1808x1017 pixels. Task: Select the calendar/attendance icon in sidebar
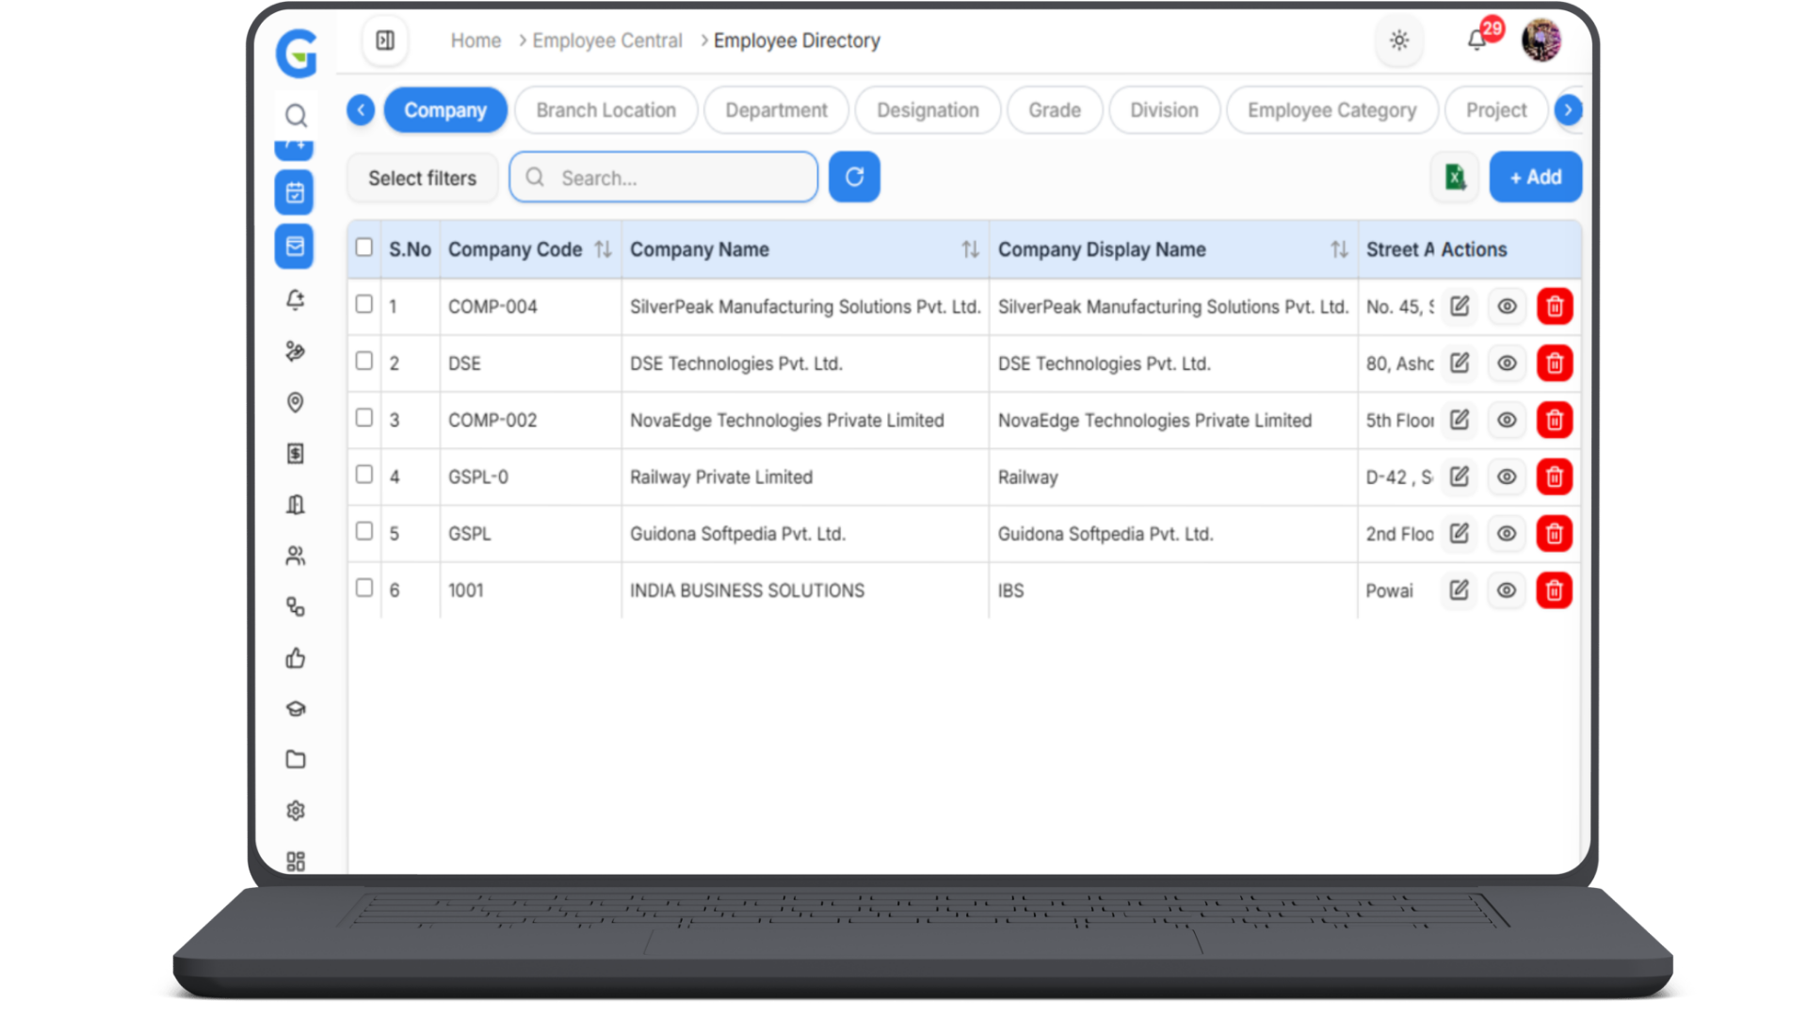[x=295, y=192]
